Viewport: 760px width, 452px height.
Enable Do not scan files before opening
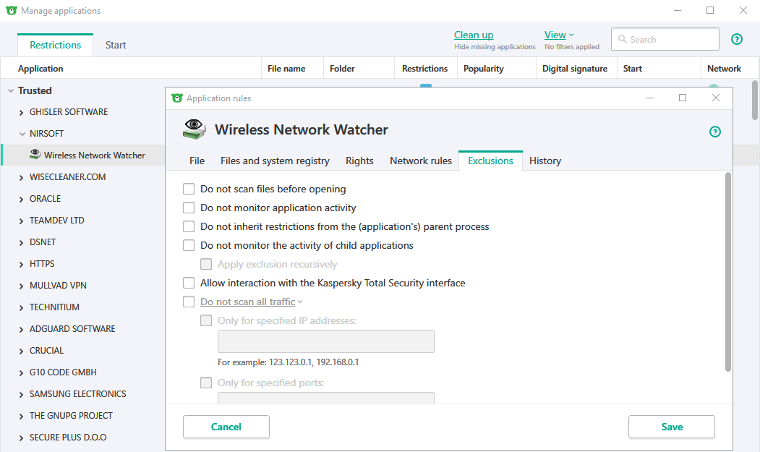[x=189, y=189]
